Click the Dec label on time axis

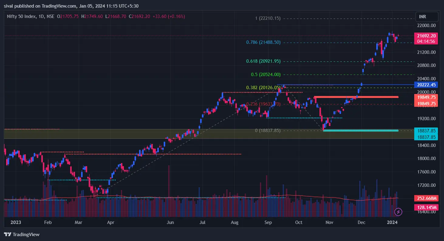point(361,222)
